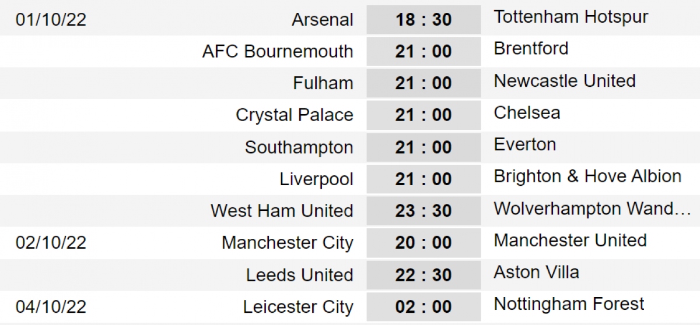Select Liverpool in the fixture row
Image resolution: width=700 pixels, height=325 pixels.
[317, 179]
